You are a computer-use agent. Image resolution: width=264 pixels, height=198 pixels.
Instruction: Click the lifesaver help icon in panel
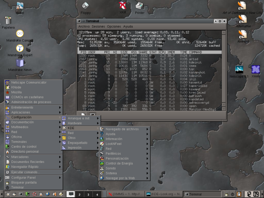point(34,194)
